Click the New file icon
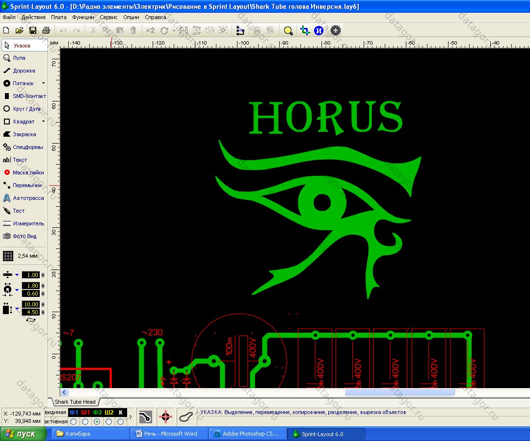The width and height of the screenshot is (530, 441). pyautogui.click(x=6, y=30)
